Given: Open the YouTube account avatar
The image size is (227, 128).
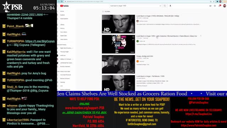Looking at the screenshot, I should 225,6.
